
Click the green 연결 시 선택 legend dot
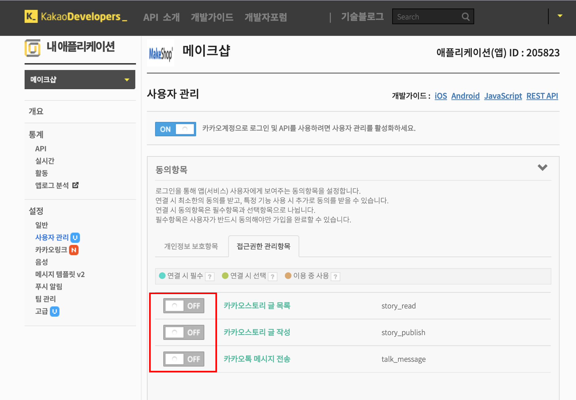(225, 276)
